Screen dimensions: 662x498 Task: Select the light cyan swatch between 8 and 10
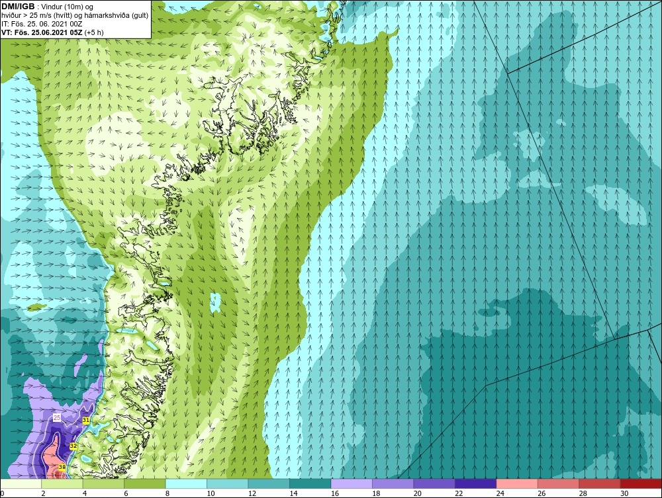point(186,483)
